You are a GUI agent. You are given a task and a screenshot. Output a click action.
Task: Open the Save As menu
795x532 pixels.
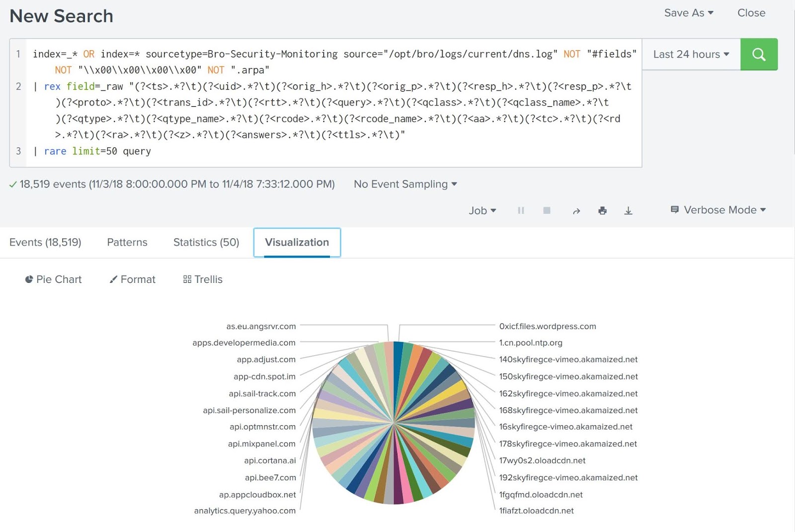pyautogui.click(x=688, y=13)
